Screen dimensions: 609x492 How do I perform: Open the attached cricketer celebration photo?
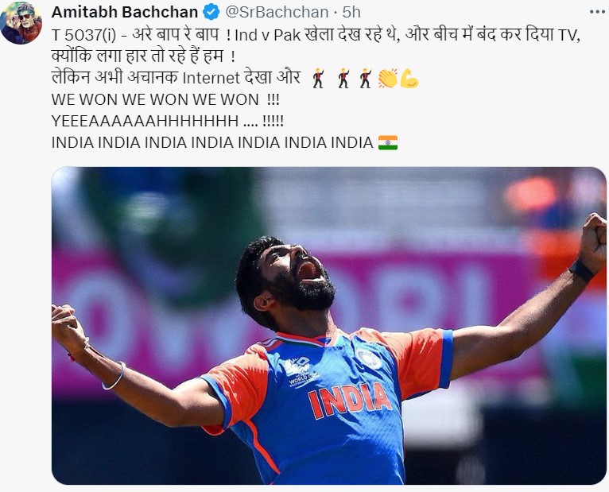328,326
